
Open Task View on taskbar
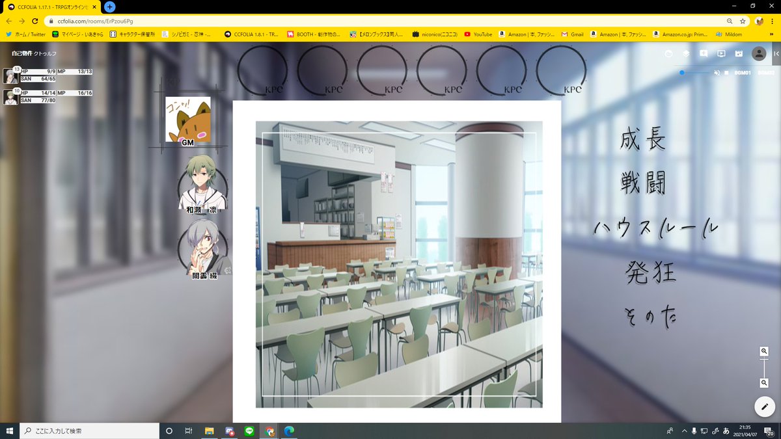point(189,431)
